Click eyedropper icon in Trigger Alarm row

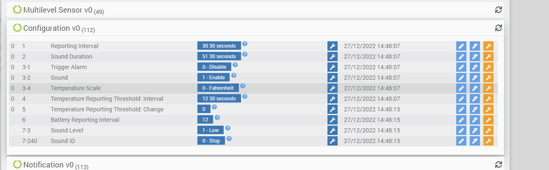pos(475,67)
